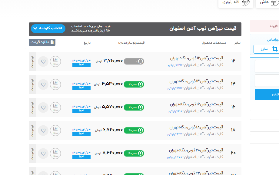Click green 40,000 change indicator on size 18
Screen dimensions: 279x175
(134, 130)
